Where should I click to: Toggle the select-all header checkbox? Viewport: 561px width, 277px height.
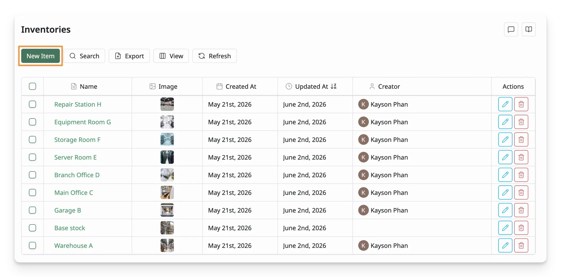pos(32,86)
